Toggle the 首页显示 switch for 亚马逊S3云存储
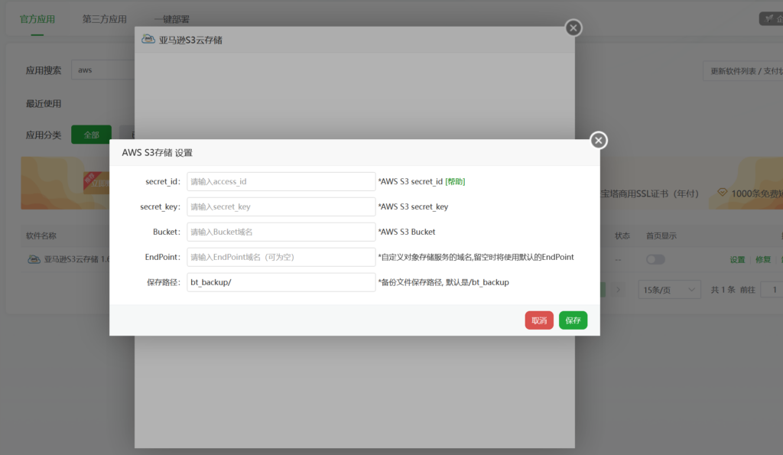 655,259
